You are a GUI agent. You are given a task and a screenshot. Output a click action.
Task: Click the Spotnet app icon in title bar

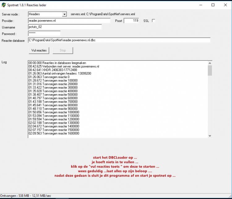3,5
